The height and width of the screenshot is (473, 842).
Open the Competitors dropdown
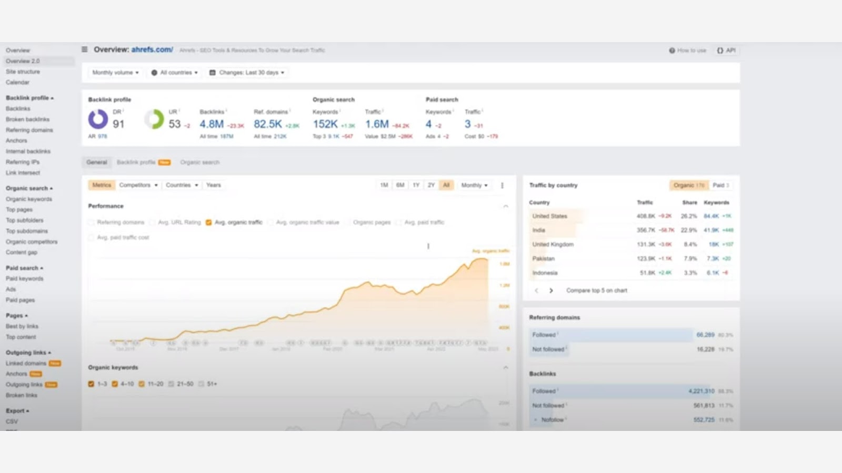coord(138,185)
